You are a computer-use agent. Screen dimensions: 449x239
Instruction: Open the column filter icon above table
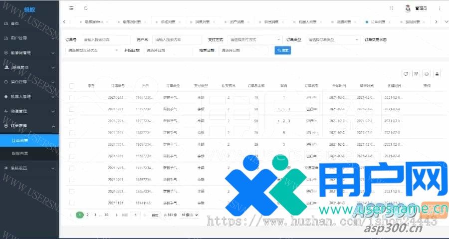click(416, 74)
